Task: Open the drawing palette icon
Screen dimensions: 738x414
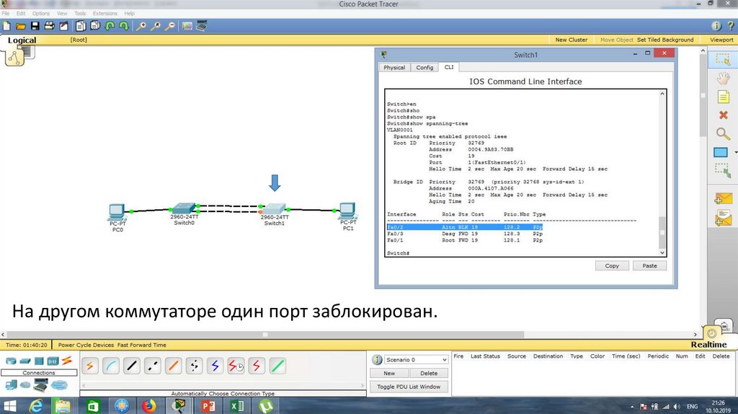Action: [x=187, y=27]
